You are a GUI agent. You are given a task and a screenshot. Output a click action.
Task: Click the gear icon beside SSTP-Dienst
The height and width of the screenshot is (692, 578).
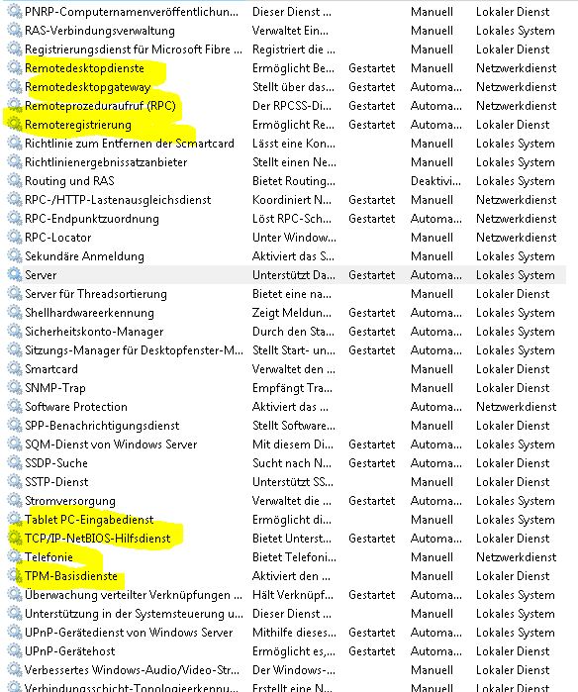[14, 482]
